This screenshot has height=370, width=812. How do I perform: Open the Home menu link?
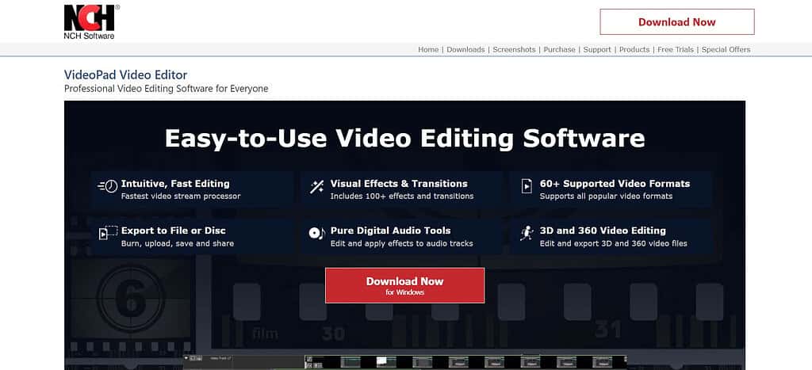(x=428, y=50)
